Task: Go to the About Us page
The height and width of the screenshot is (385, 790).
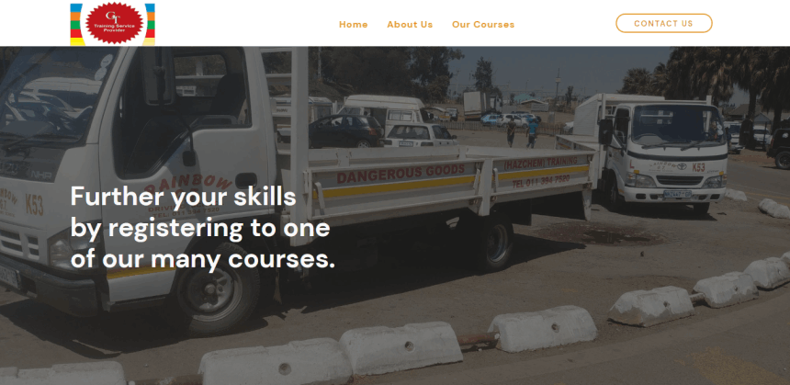Action: tap(410, 24)
